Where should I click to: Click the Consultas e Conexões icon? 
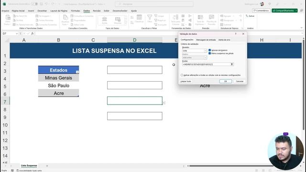click(x=72, y=16)
